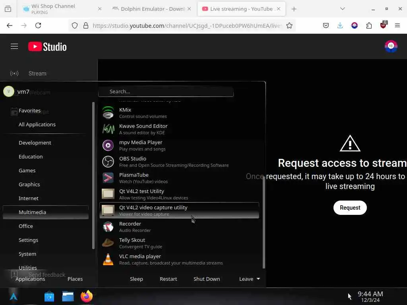This screenshot has width=407, height=305.
Task: Click Restart in launcher footer
Action: coord(168,279)
